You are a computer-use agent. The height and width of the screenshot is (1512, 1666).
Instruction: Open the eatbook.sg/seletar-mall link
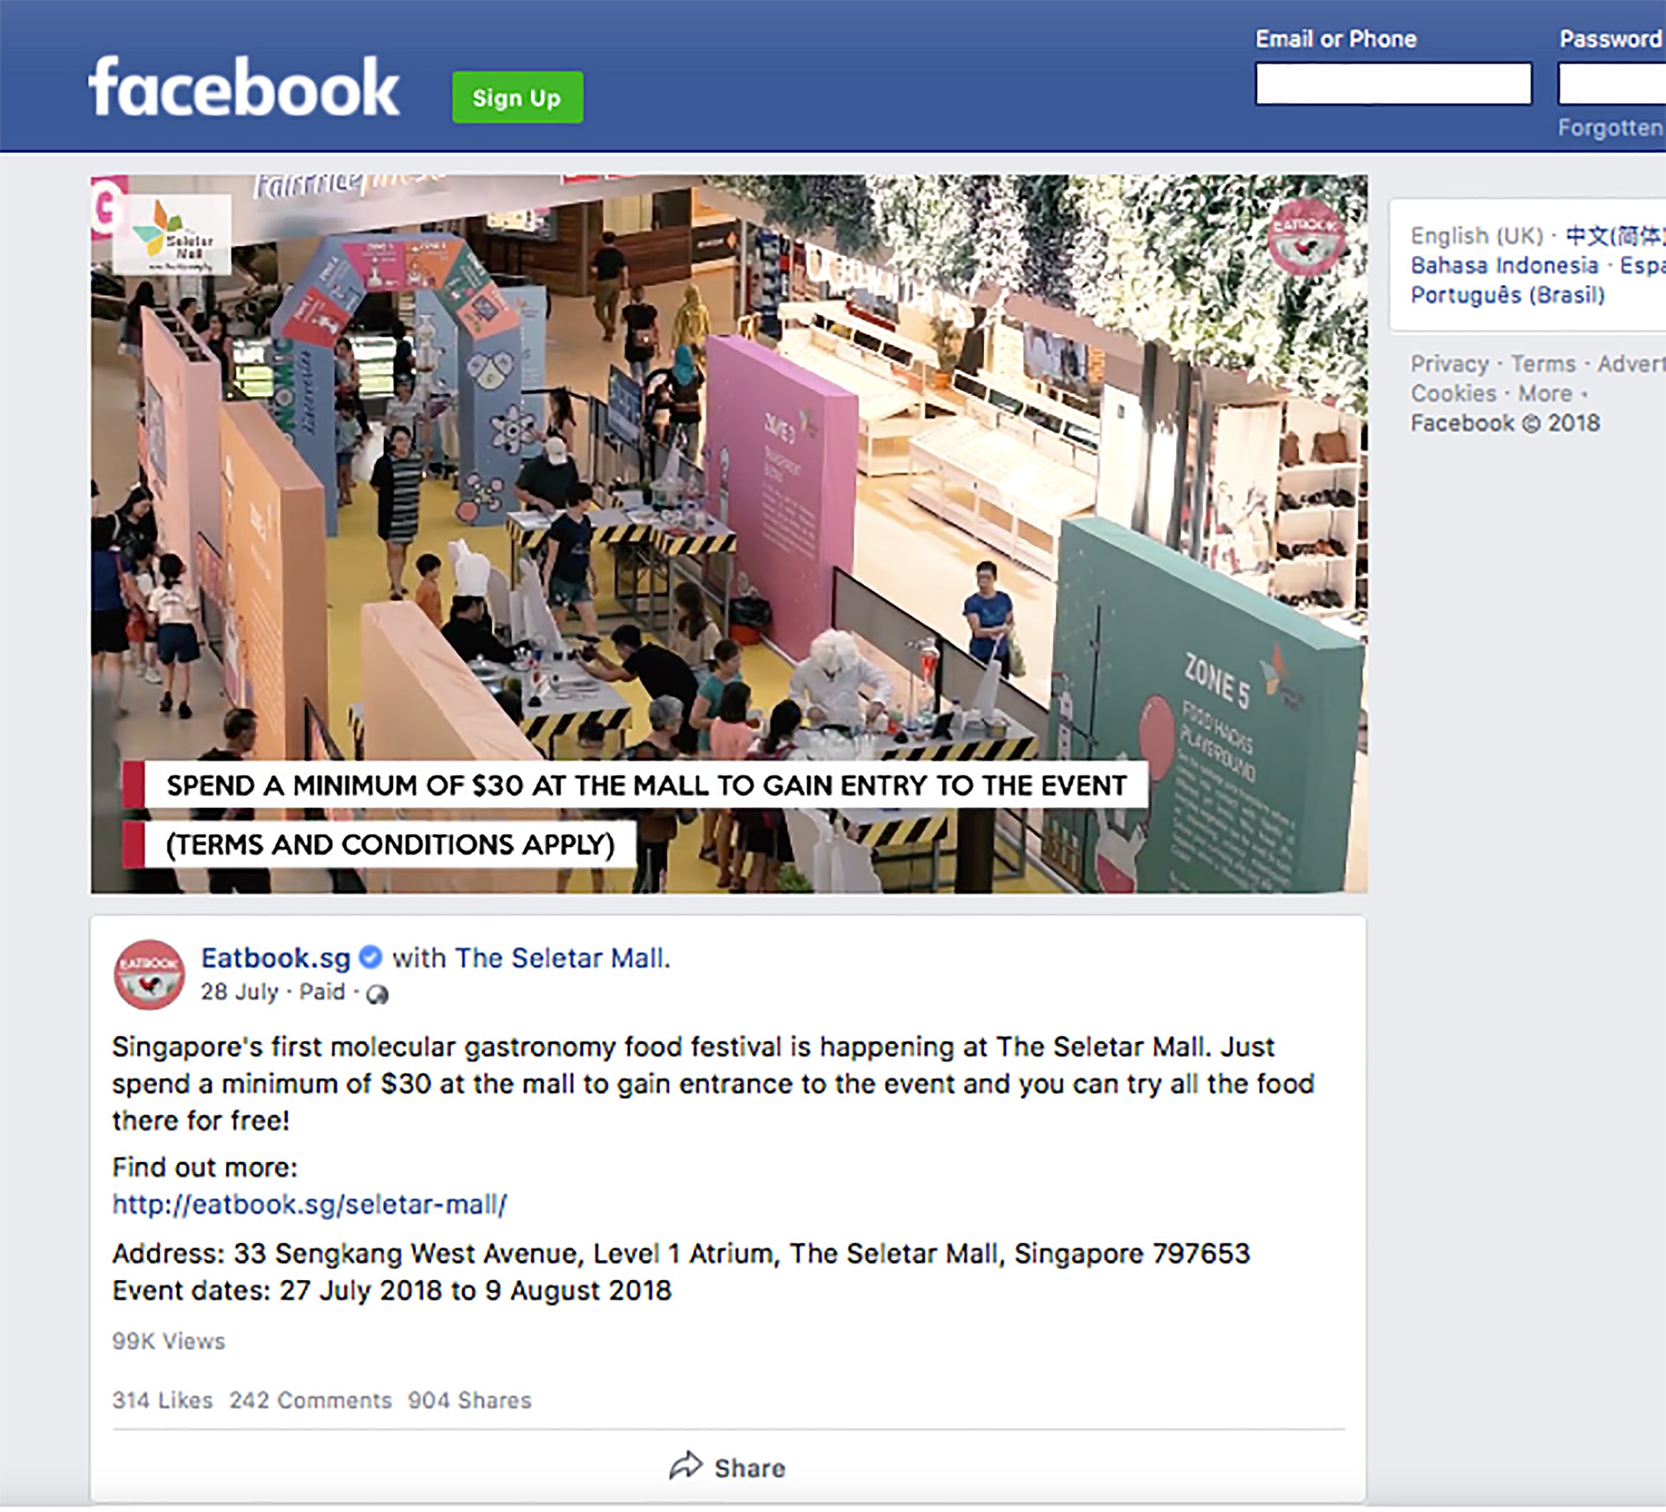point(309,1204)
